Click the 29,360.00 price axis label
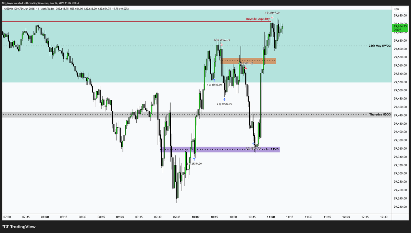411x233 pixels. [x=400, y=149]
